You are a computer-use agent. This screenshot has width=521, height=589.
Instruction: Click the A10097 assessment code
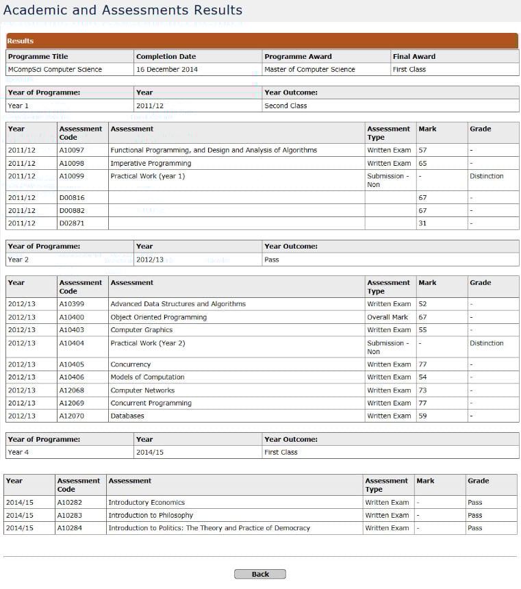point(72,150)
